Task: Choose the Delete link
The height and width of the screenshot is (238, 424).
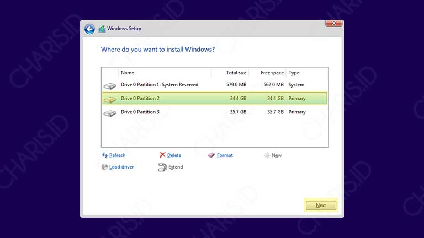Action: pos(174,155)
